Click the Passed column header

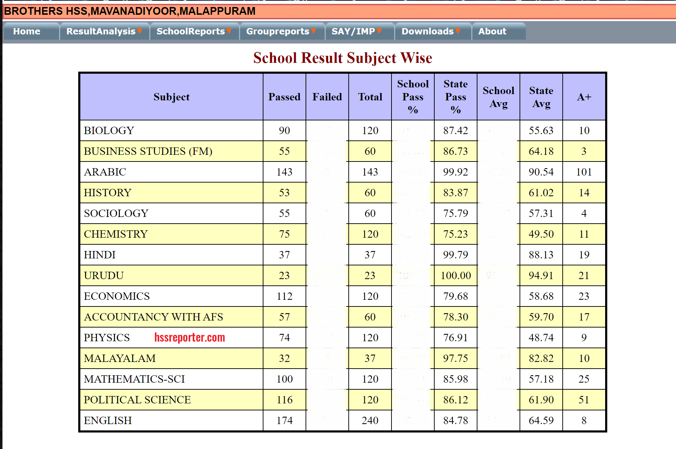(284, 97)
